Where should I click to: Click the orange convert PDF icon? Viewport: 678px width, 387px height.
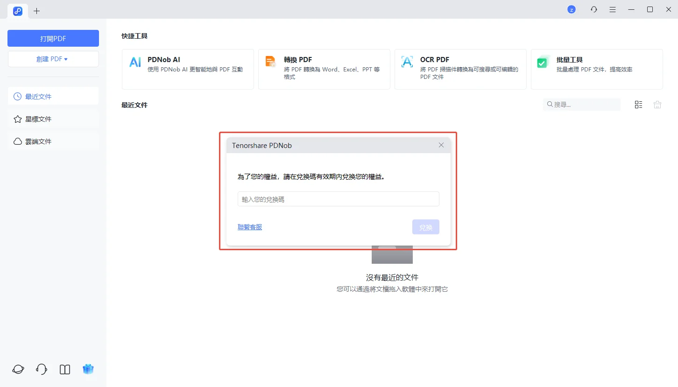[271, 62]
